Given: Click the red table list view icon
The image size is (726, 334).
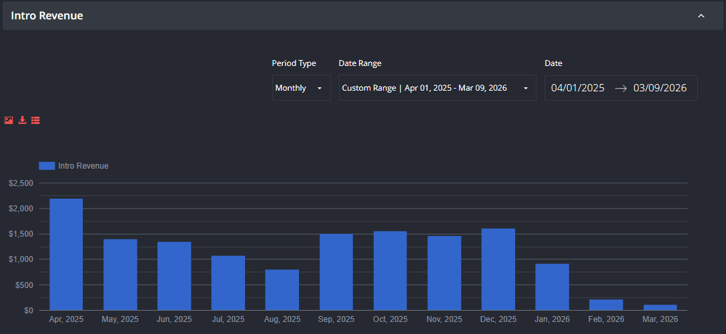Looking at the screenshot, I should click(x=35, y=120).
